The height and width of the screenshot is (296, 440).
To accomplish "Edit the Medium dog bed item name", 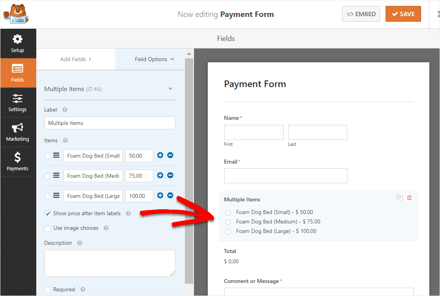I will [93, 176].
